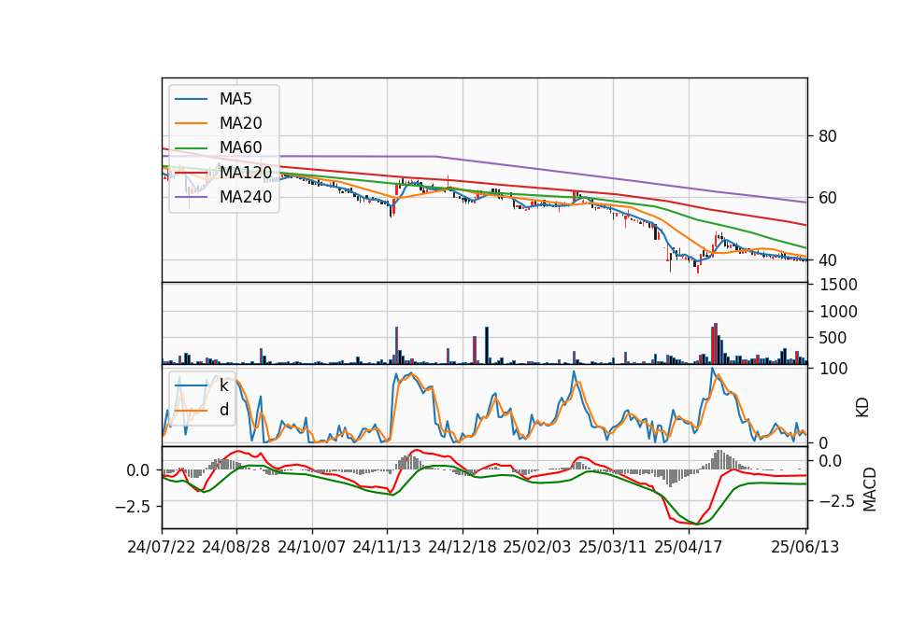The width and height of the screenshot is (897, 644).
Task: Click the left MACD axis value 0.0
Action: point(138,470)
